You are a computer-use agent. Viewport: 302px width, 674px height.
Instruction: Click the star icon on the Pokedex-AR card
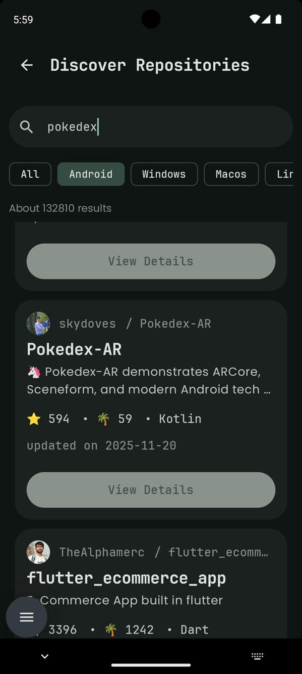tap(34, 419)
